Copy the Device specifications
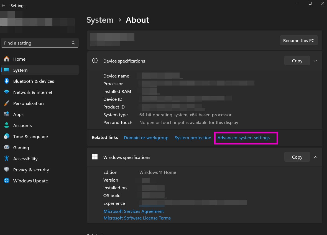The height and width of the screenshot is (235, 327). (297, 61)
